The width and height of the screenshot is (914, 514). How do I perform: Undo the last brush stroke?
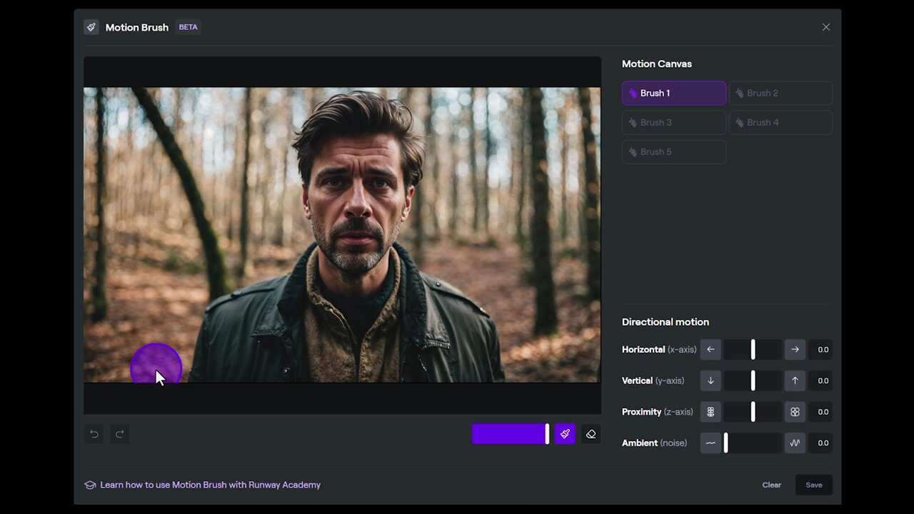(94, 434)
